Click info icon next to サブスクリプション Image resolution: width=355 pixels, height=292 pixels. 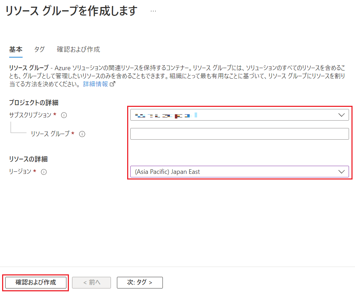pos(64,115)
